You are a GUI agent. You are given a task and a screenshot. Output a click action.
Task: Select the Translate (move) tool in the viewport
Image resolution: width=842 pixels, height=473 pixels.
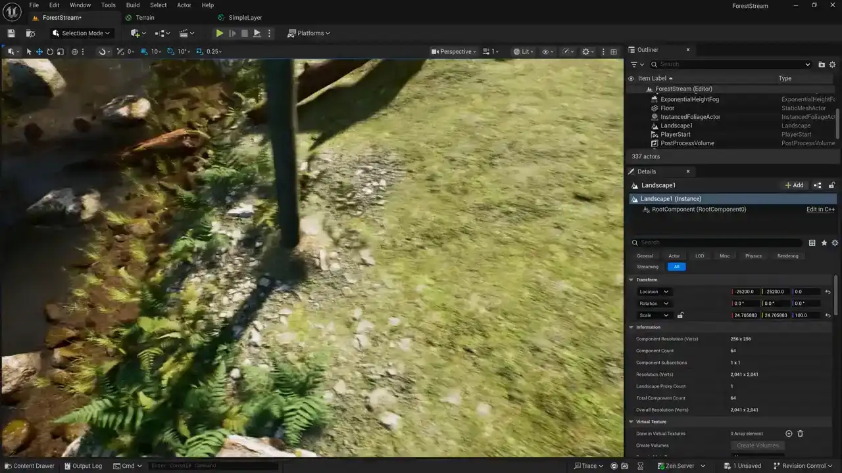pyautogui.click(x=39, y=51)
